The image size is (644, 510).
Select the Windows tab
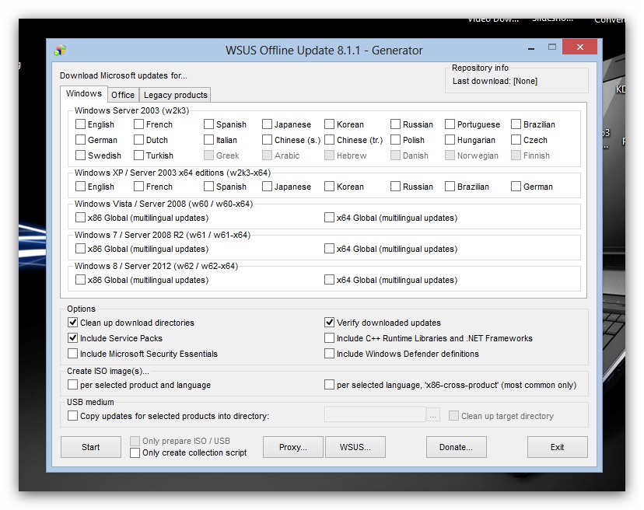tap(84, 93)
